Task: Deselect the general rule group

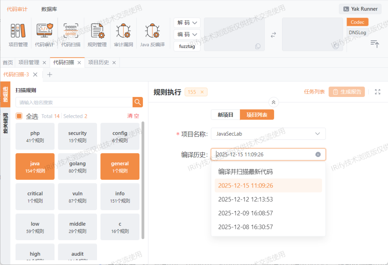Action: pos(120,167)
